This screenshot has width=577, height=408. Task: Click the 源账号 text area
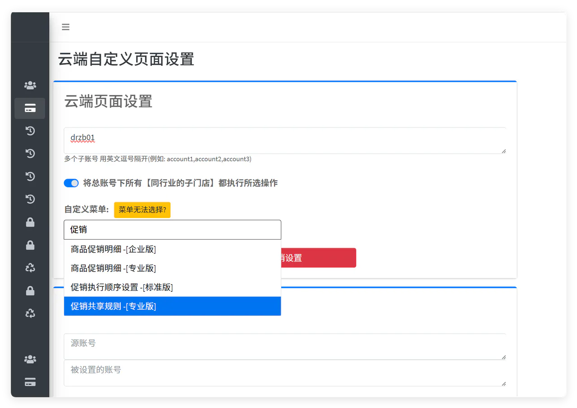[x=285, y=346]
